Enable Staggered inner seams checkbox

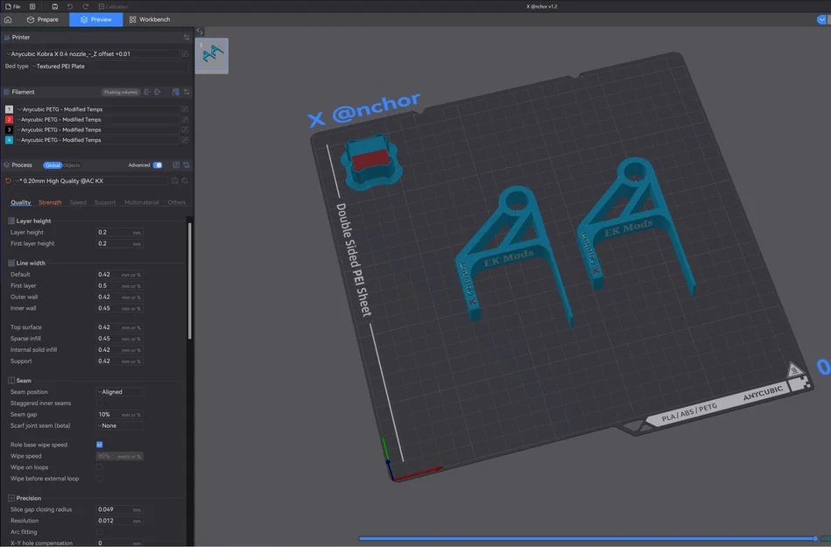coord(100,403)
